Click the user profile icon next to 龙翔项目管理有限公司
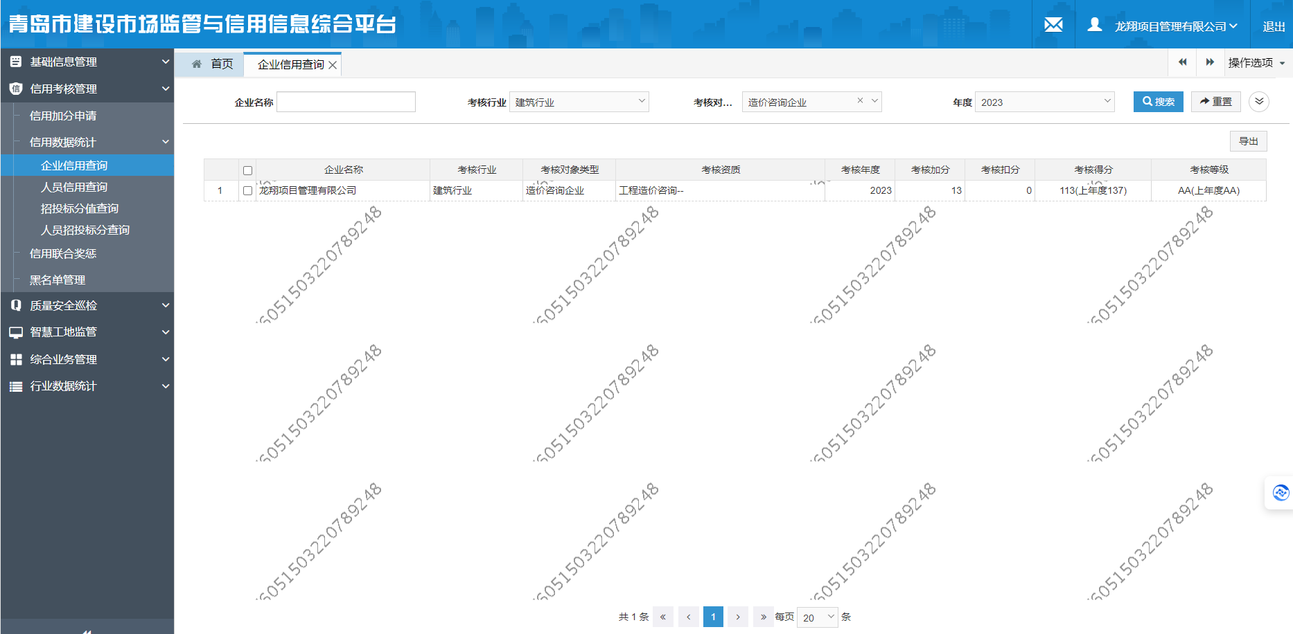The height and width of the screenshot is (634, 1293). click(1095, 23)
